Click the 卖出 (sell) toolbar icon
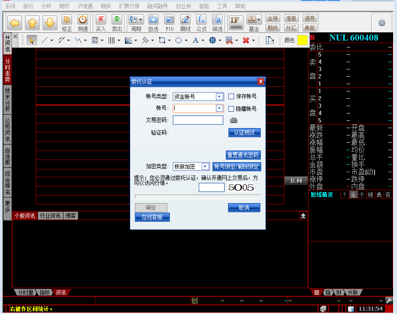This screenshot has height=314, width=397. (x=117, y=22)
